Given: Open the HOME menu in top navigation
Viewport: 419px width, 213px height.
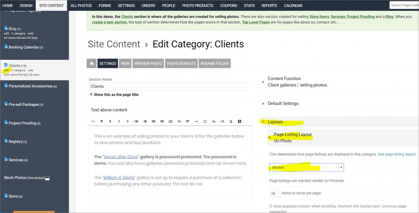Looking at the screenshot, I should [x=8, y=6].
